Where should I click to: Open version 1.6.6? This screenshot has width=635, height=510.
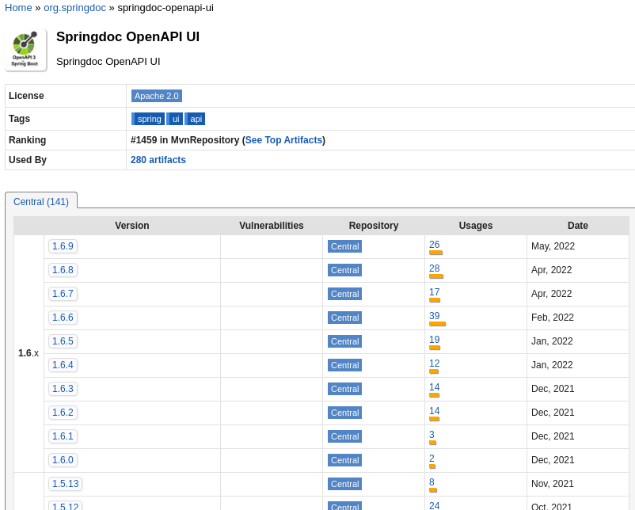[x=63, y=318]
